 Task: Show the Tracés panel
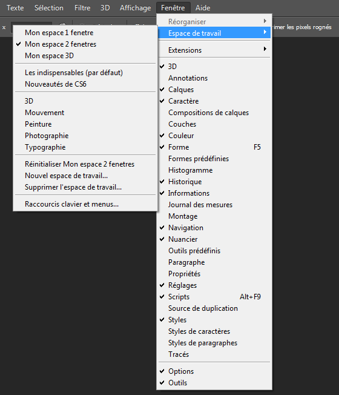pos(214,354)
